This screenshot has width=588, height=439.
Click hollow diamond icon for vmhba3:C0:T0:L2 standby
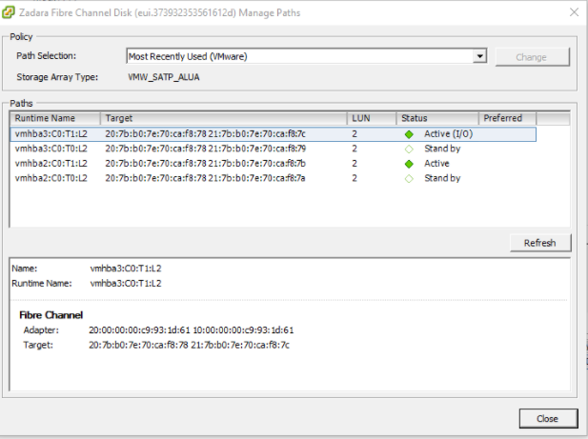[409, 150]
